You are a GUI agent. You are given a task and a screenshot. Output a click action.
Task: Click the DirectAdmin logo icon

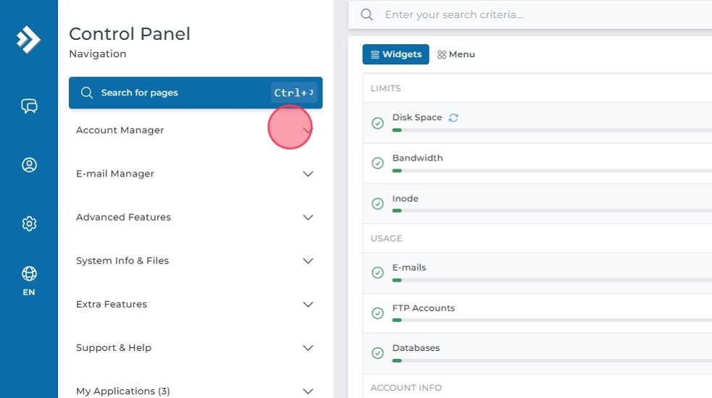[28, 39]
